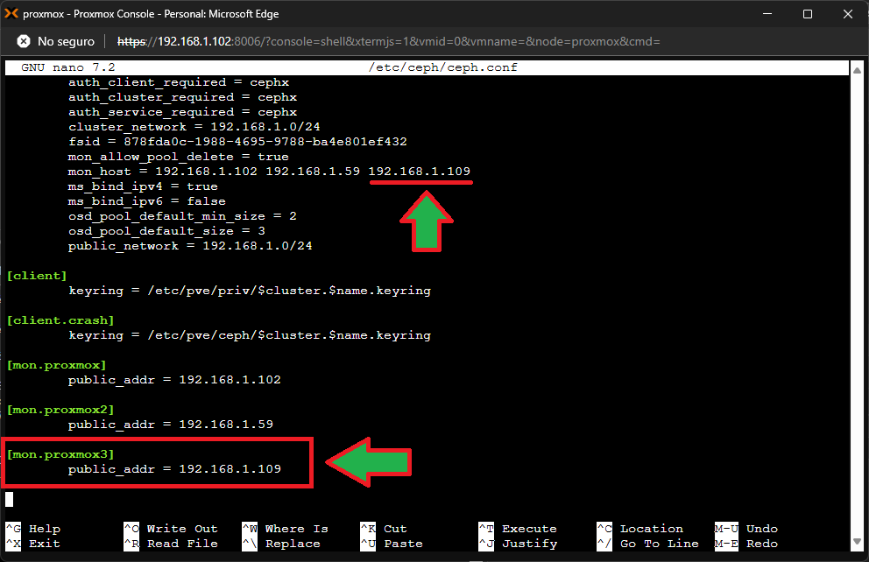Click the ^\ Replace shortcut
Image resolution: width=869 pixels, height=562 pixels.
(281, 544)
